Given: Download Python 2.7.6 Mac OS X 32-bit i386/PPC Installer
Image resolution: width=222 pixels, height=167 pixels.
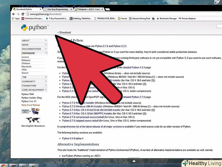Looking at the screenshot, I should (x=87, y=113).
